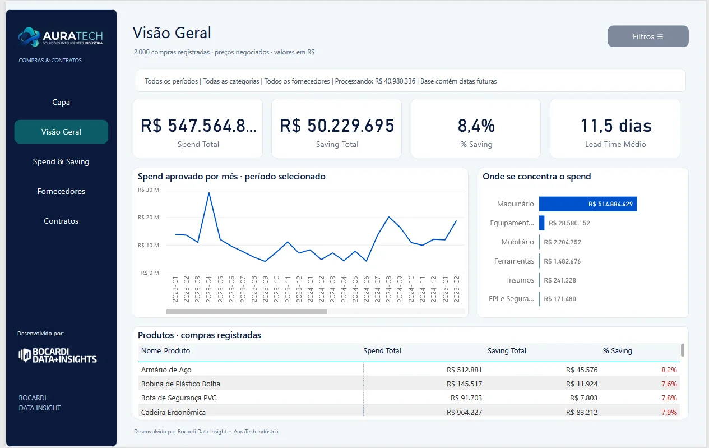Click the BOCARDI DATA INSIGHT sidebar text

(x=40, y=403)
